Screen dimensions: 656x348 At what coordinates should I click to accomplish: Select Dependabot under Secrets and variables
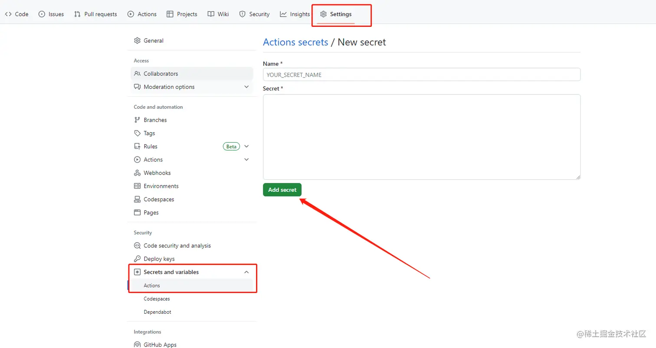click(192, 312)
